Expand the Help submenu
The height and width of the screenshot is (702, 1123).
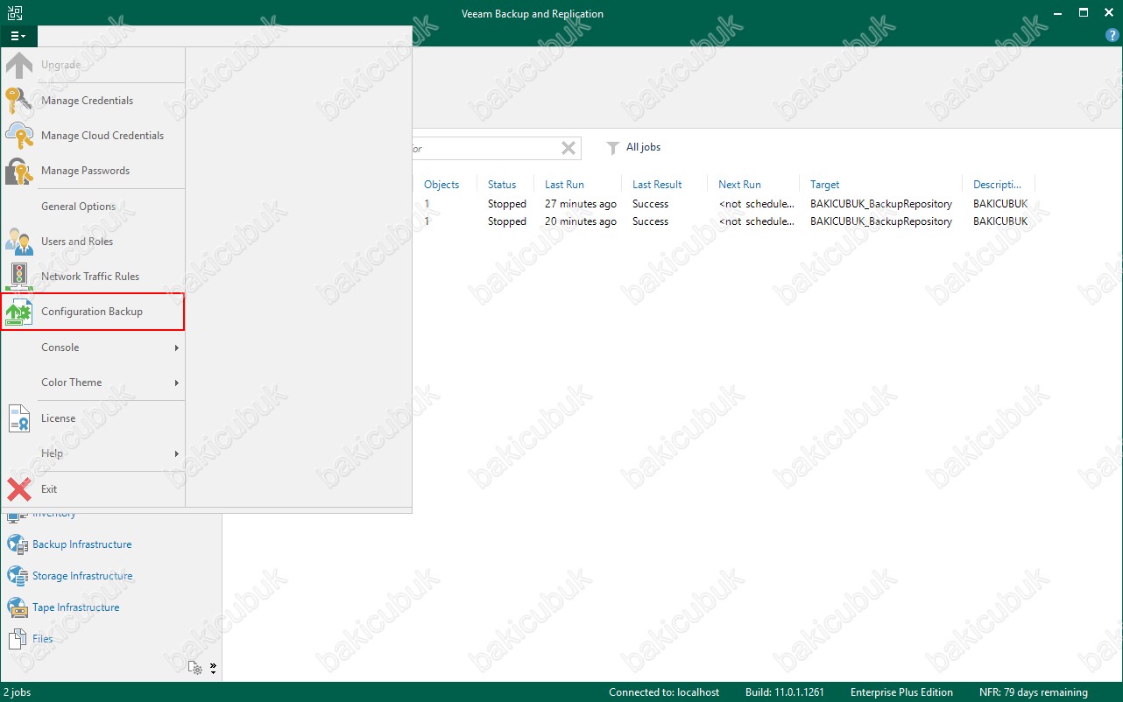click(x=93, y=453)
